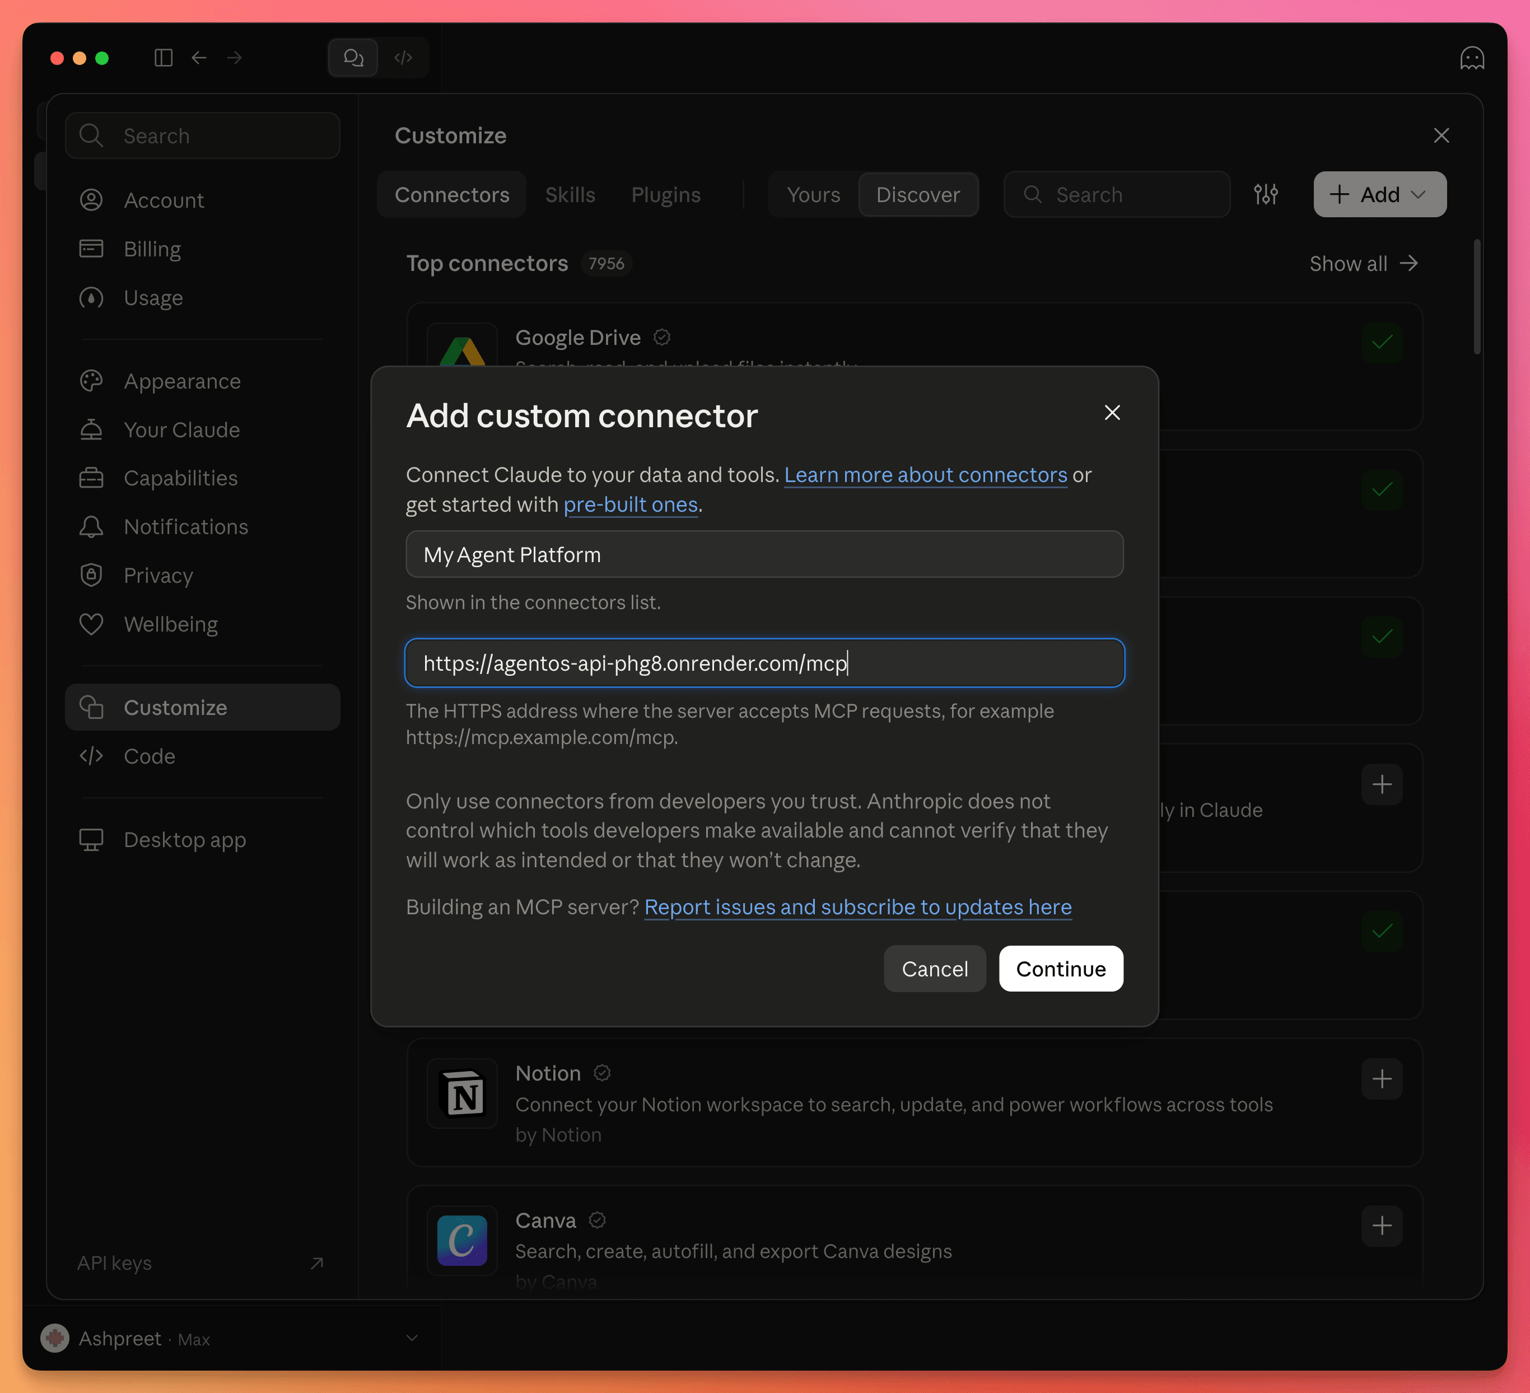1530x1393 pixels.
Task: Open the pre-built ones link
Action: (630, 504)
